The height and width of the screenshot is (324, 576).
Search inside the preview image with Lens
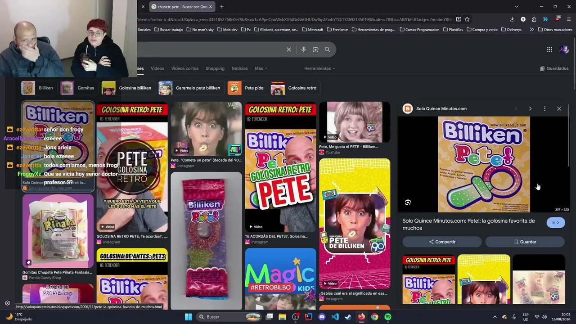[x=408, y=202]
